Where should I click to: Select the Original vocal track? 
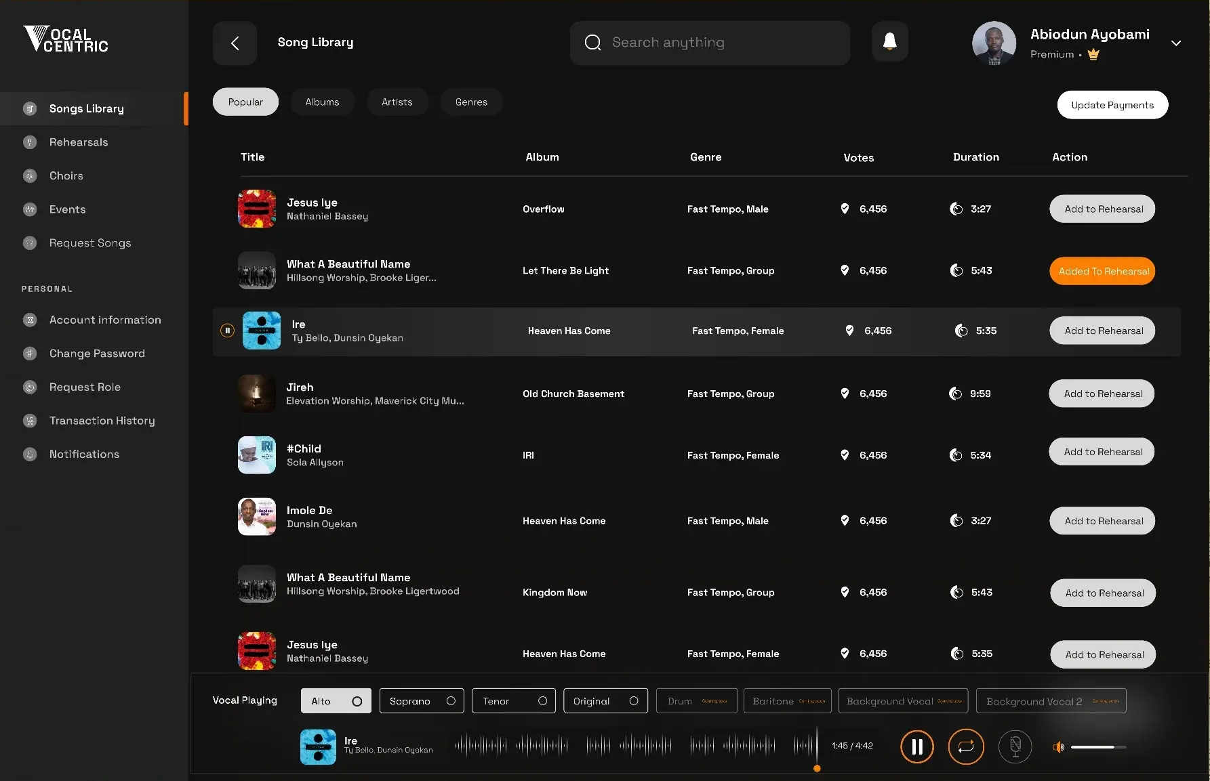click(x=605, y=701)
